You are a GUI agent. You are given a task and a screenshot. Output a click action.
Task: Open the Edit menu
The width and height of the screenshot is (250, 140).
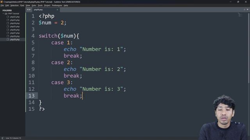(x=7, y=5)
